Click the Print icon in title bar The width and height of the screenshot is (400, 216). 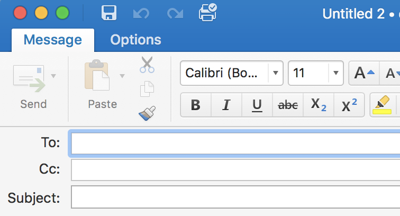207,12
